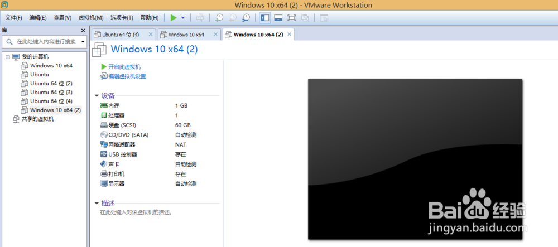The height and width of the screenshot is (247, 558).
Task: Toggle the thumbnail bar view icon
Action: click(278, 18)
